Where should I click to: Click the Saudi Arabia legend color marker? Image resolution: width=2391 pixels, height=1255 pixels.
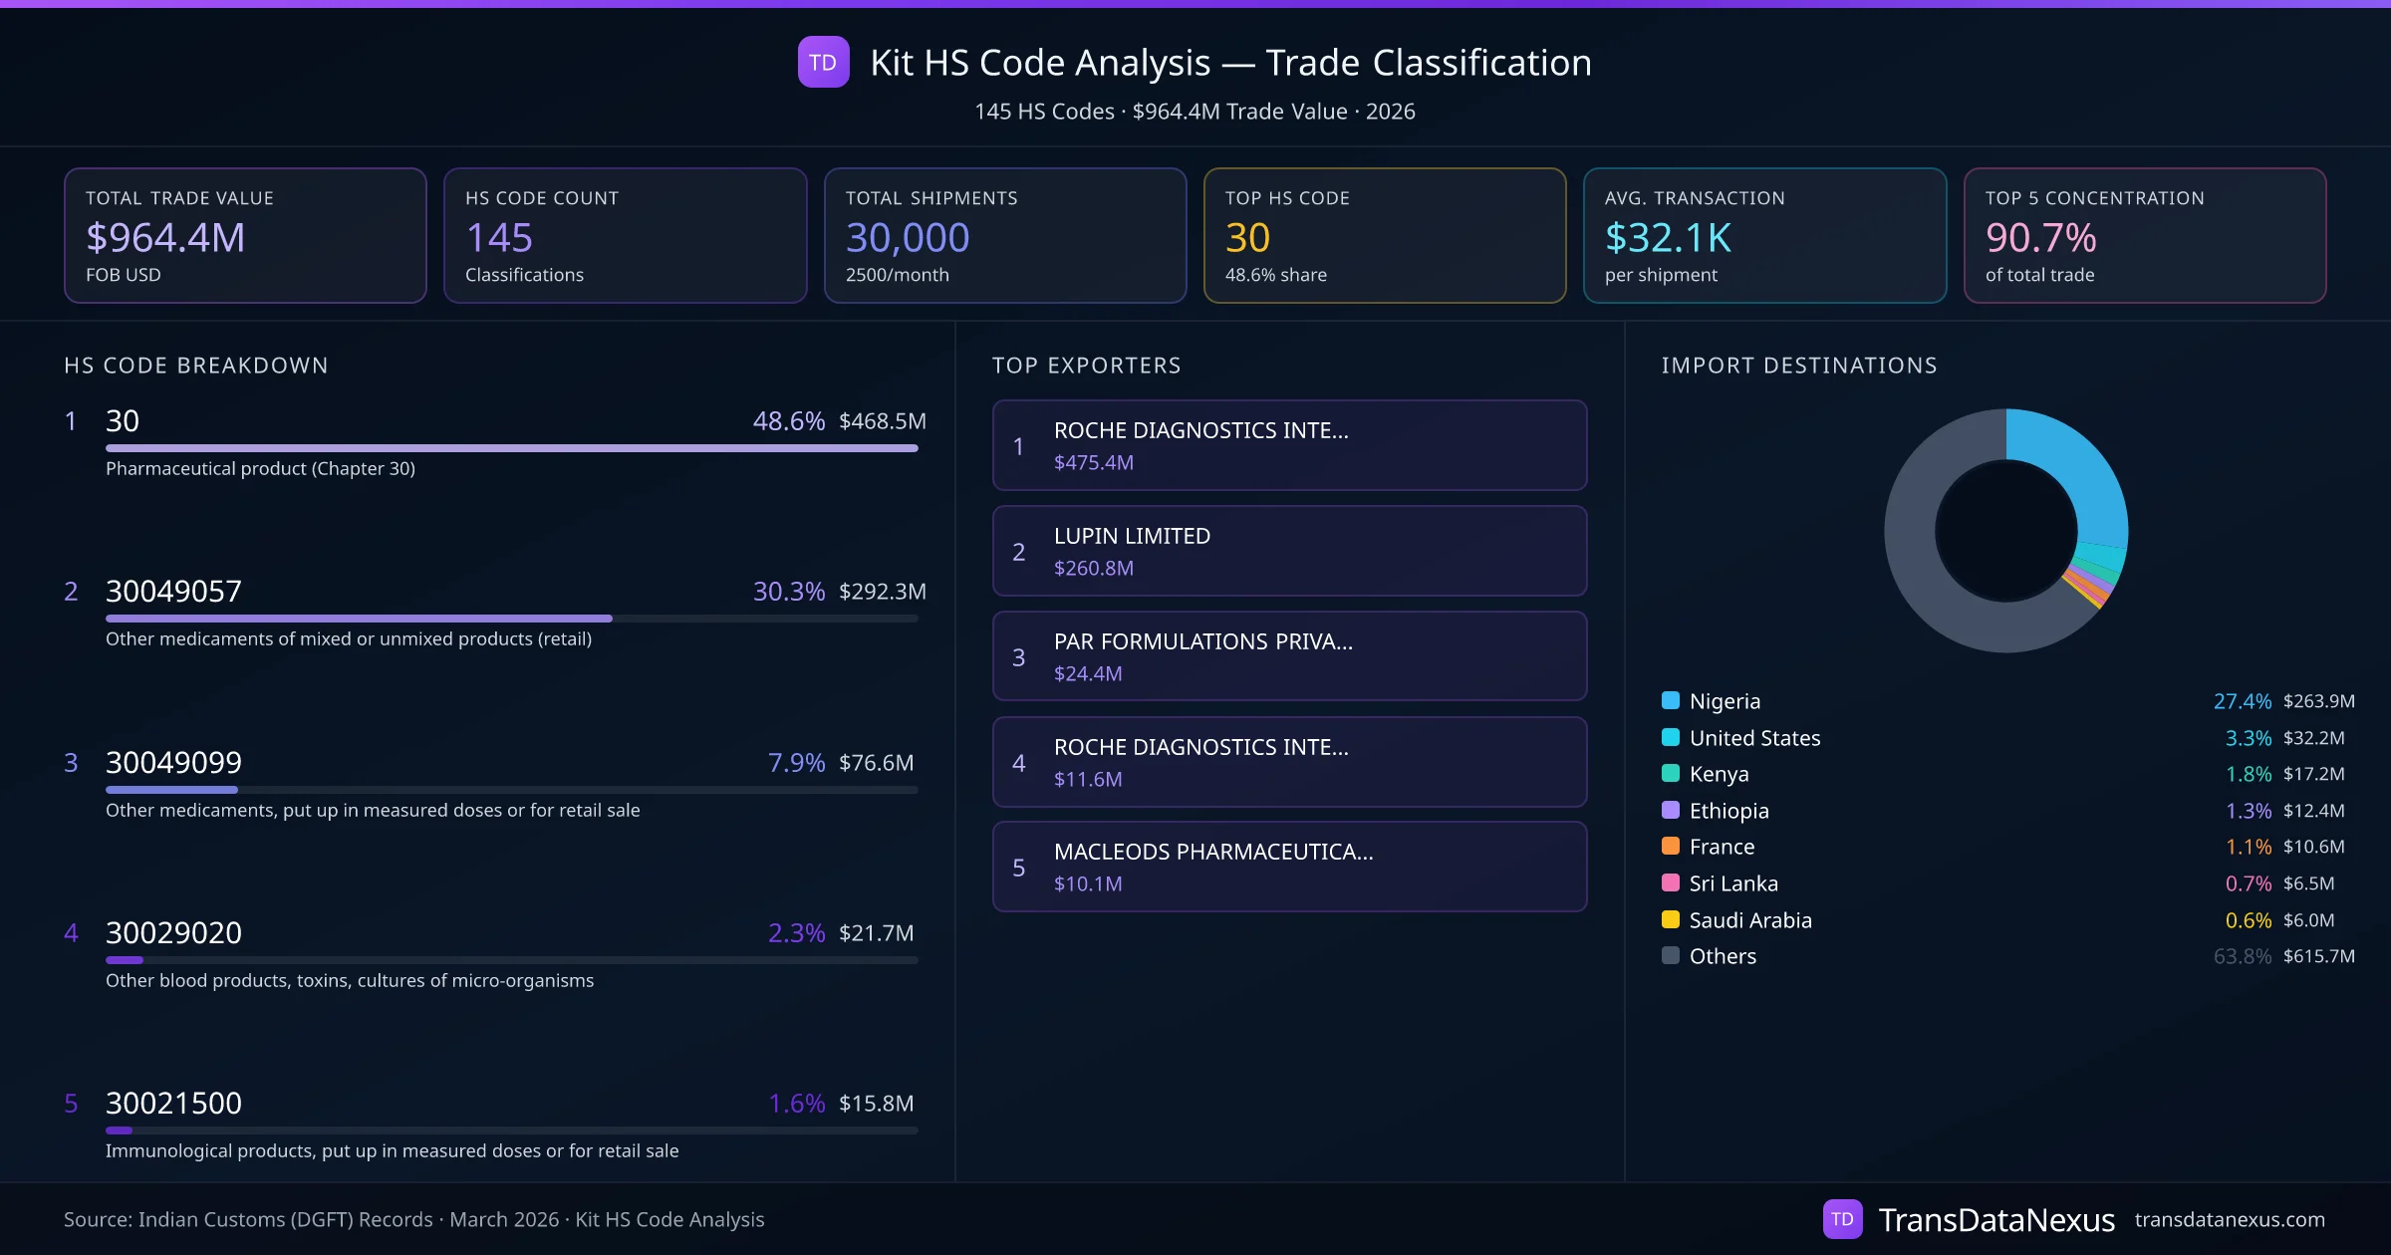pyautogui.click(x=1671, y=919)
